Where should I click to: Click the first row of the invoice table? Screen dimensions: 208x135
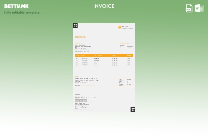[104, 58]
